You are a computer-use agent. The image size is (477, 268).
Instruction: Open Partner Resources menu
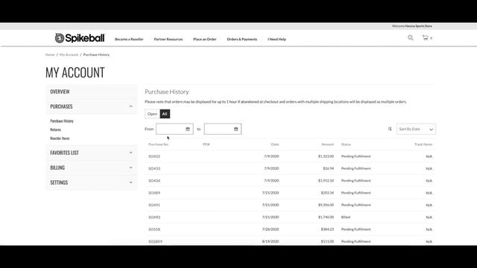(168, 39)
